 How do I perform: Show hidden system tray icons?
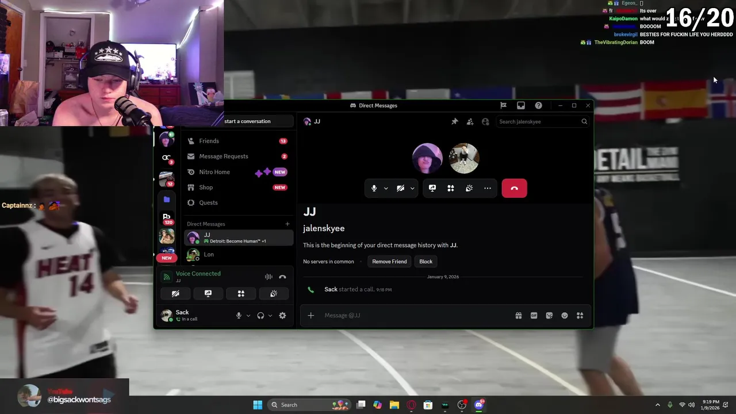[658, 405]
